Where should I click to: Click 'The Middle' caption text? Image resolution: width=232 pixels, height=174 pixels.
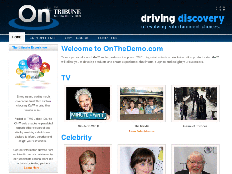pos(142,126)
